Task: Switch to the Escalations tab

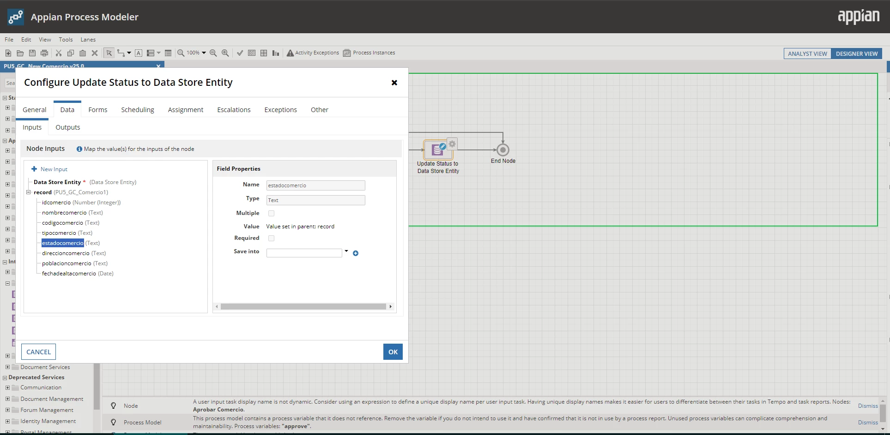Action: (x=234, y=110)
